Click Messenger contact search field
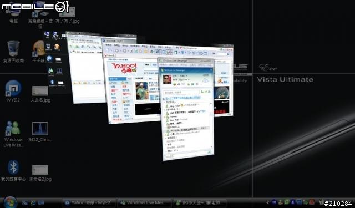The height and width of the screenshot is (208, 355). [181, 92]
